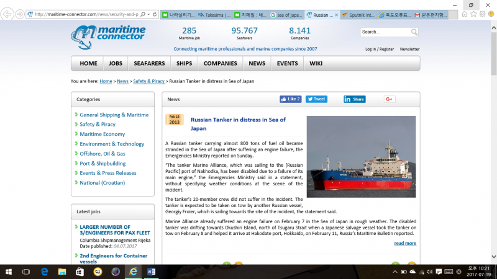This screenshot has height=279, width=497.
Task: Open the Log in / Register link
Action: (380, 49)
